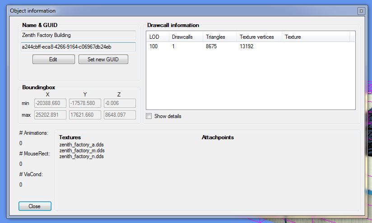
Task: Click the Texture vertices column header
Action: coord(259,37)
